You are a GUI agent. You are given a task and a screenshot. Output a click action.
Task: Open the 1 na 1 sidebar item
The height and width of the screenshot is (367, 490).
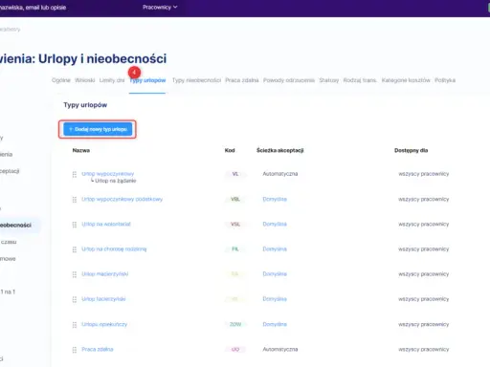8,291
